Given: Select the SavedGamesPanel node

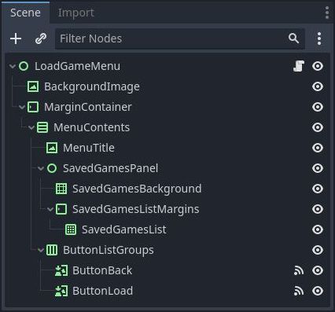Looking at the screenshot, I should [x=110, y=168].
